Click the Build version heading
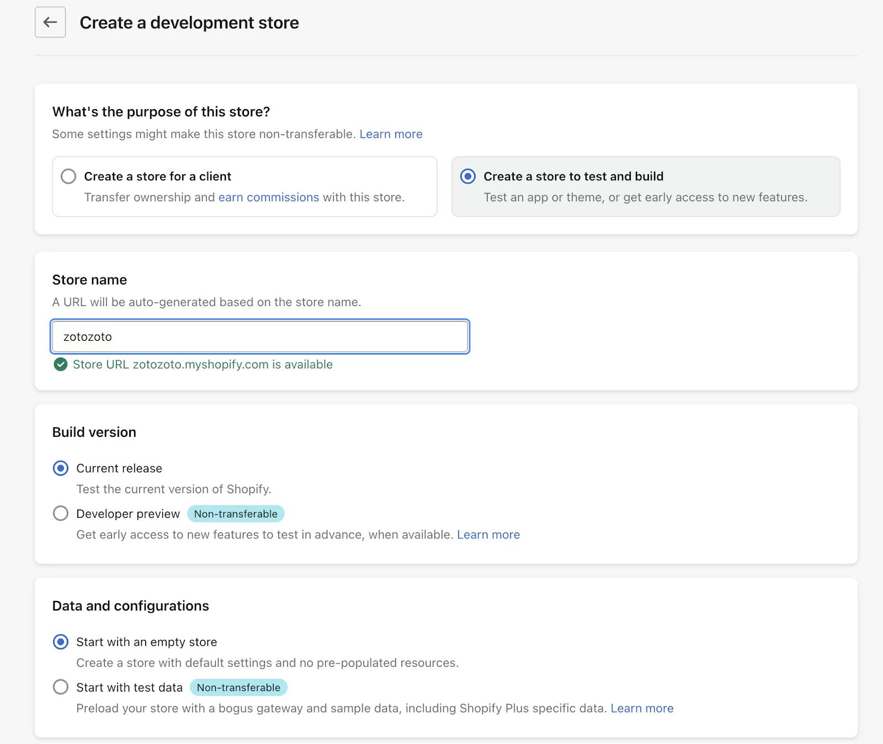This screenshot has width=883, height=744. 94,432
